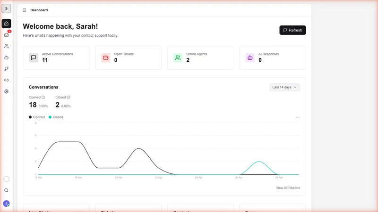Open the chart three-dots options menu

298,117
